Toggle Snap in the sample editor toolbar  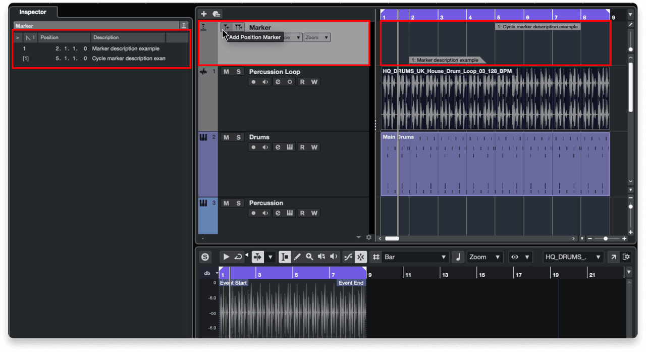(360, 257)
